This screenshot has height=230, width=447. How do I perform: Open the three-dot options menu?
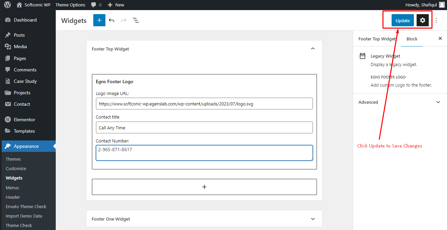(x=436, y=20)
